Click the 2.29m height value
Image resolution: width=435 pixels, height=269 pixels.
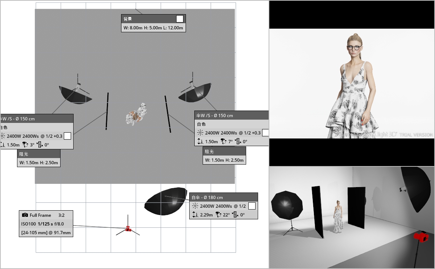point(206,215)
